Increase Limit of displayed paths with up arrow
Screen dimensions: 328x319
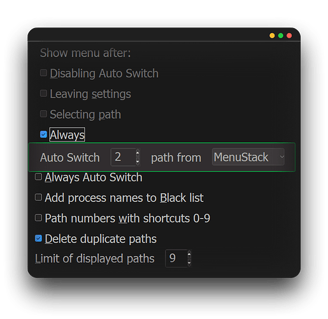[189, 254]
